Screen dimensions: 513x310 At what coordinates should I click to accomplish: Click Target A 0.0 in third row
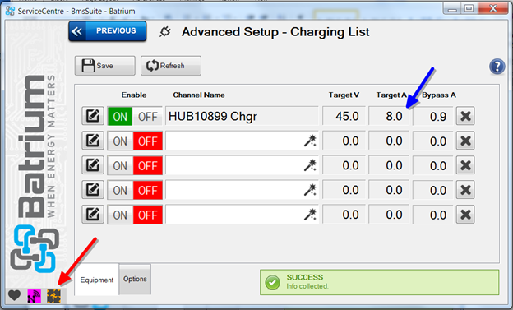tap(389, 165)
